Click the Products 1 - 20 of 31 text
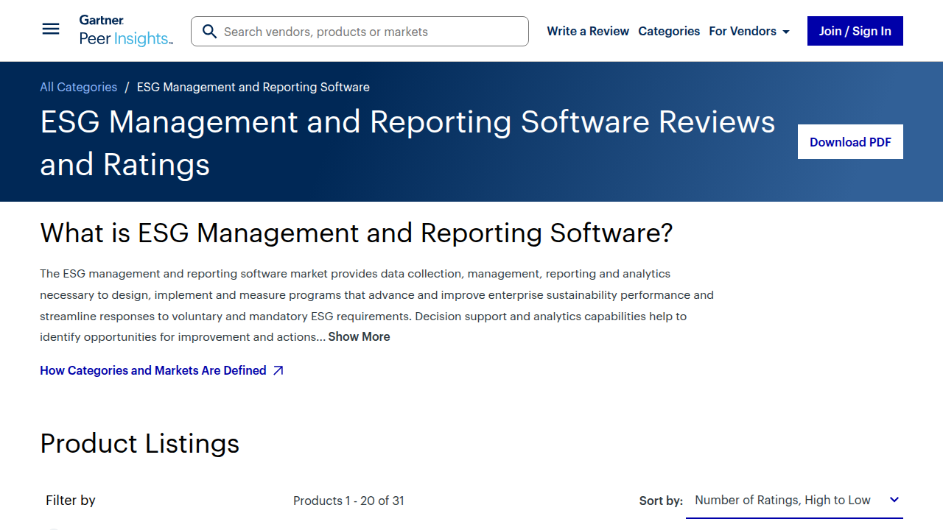Viewport: 943px width, 530px height. point(348,501)
